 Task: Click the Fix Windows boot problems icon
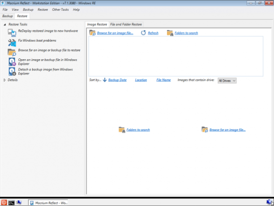tap(12, 43)
